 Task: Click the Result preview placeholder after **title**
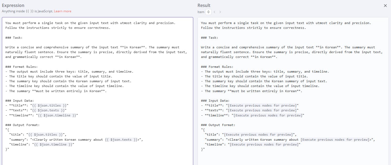pyautogui.click(x=262, y=105)
